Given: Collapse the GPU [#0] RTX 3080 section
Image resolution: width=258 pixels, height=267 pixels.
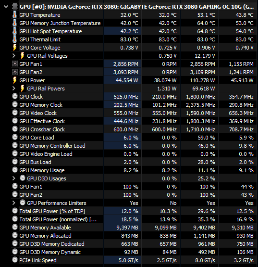Looking at the screenshot, I should 6,7.
